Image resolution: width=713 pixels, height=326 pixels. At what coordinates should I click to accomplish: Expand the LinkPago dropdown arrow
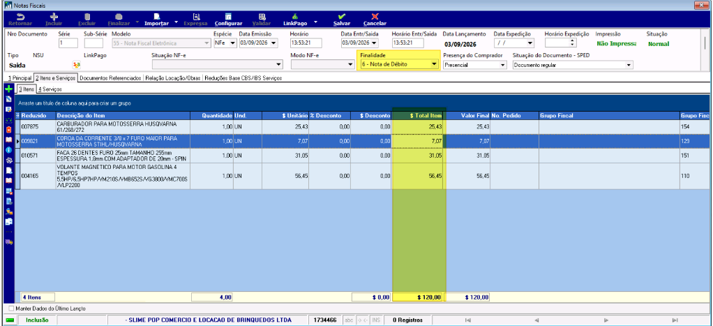point(315,22)
